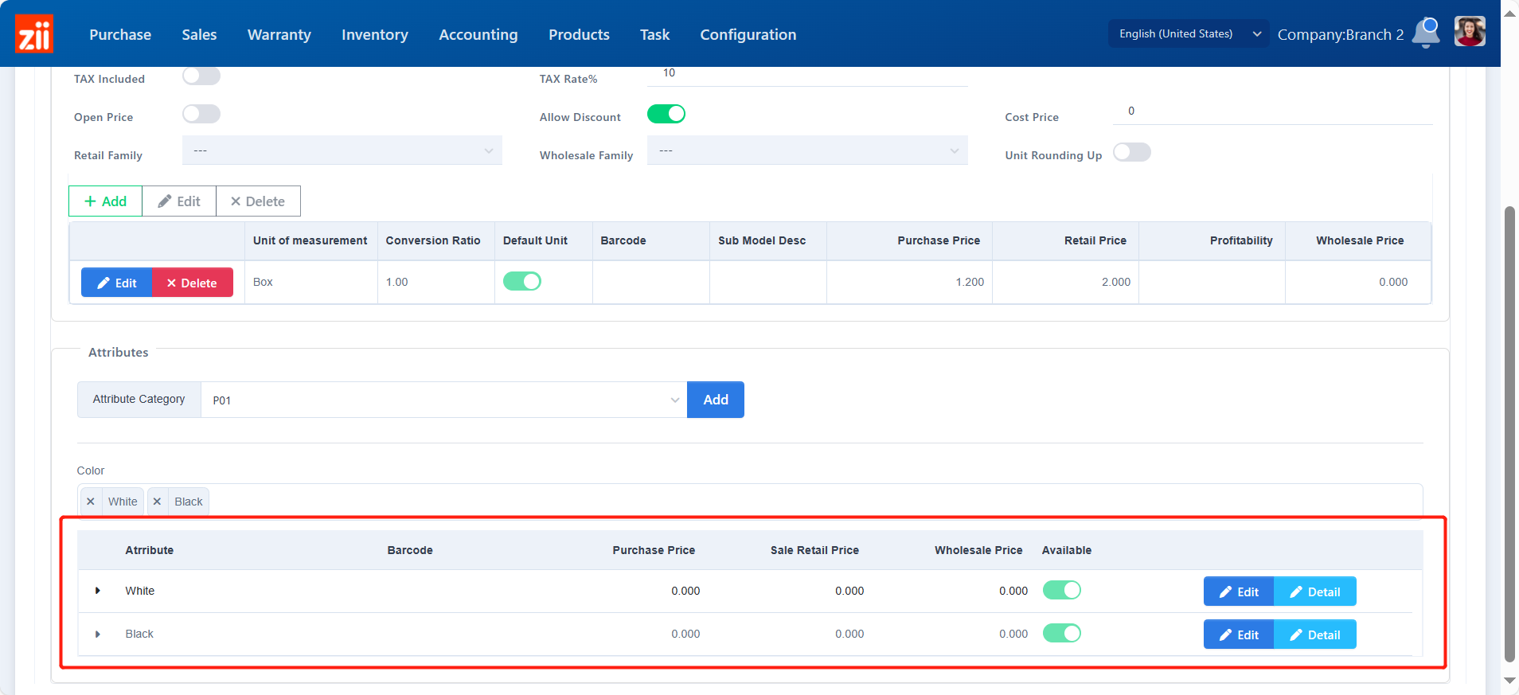Open Detail for the White attribute
The width and height of the screenshot is (1519, 695).
tap(1314, 592)
